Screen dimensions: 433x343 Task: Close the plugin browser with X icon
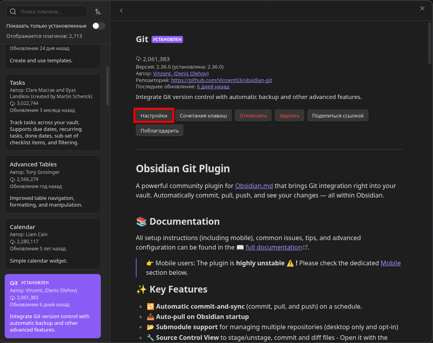click(422, 8)
